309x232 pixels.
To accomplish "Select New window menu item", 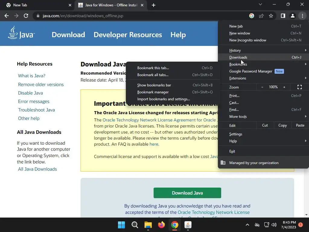I will tap(263, 33).
